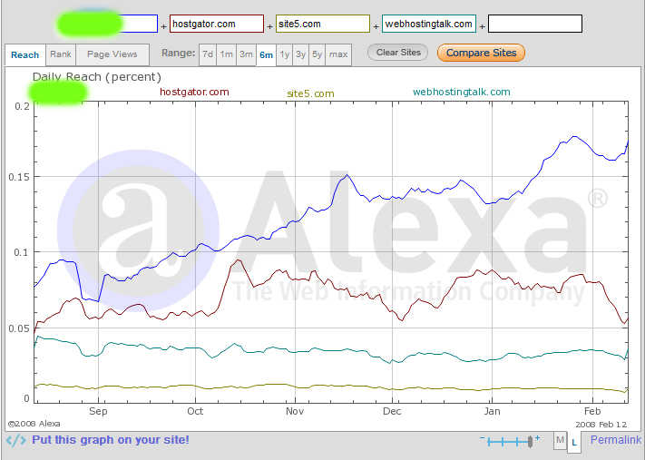This screenshot has height=460, width=645.
Task: Choose the 3y range
Action: [300, 54]
